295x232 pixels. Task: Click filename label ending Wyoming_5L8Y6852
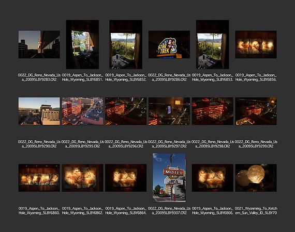[x=126, y=77]
